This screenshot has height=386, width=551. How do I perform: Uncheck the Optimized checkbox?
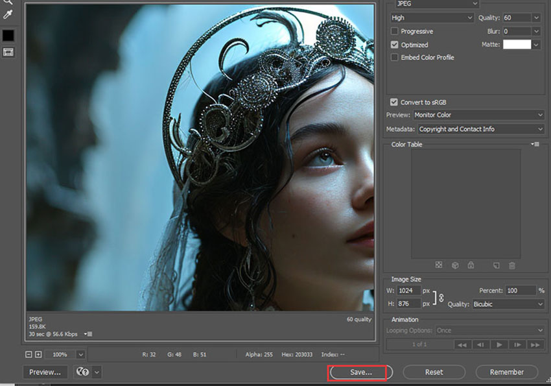click(x=394, y=45)
